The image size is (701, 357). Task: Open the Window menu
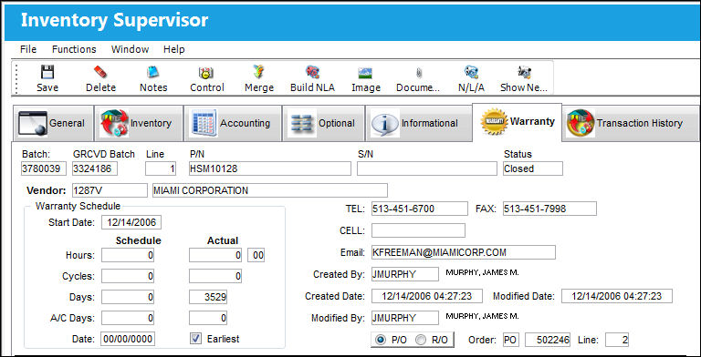[x=131, y=49]
